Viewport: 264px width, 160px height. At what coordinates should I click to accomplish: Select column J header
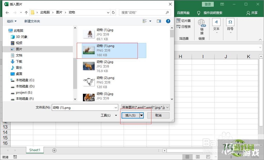pyautogui.click(x=226, y=57)
